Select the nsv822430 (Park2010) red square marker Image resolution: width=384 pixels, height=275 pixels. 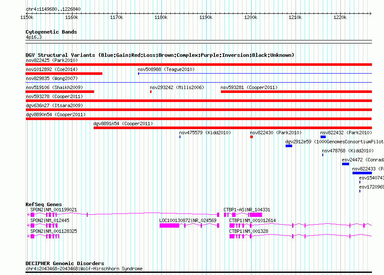coord(252,137)
